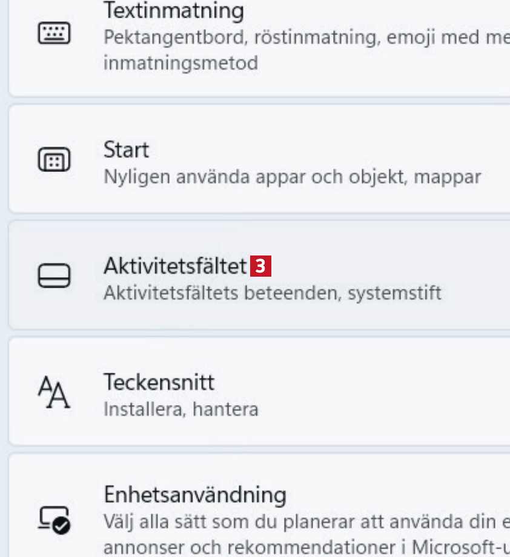Click the taskbar icon beside Aktivitetsfältet
The image size is (510, 557).
[54, 275]
